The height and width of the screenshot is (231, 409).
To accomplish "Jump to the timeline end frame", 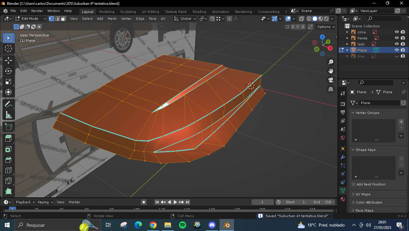I will 187,202.
